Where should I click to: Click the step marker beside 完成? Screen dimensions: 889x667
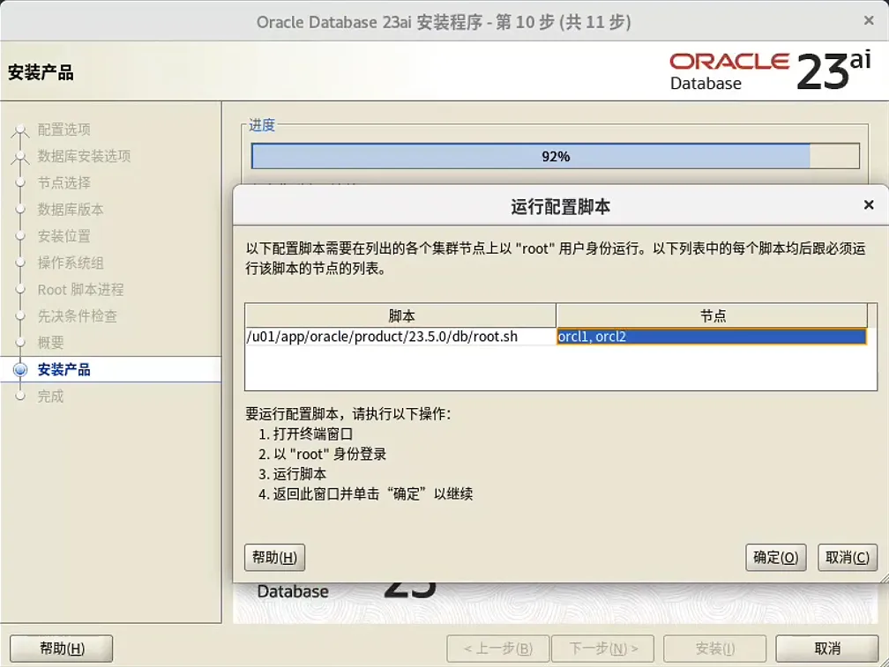[x=19, y=396]
